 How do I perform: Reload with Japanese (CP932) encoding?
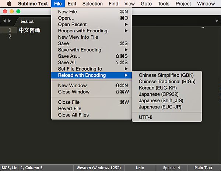pyautogui.click(x=167, y=94)
